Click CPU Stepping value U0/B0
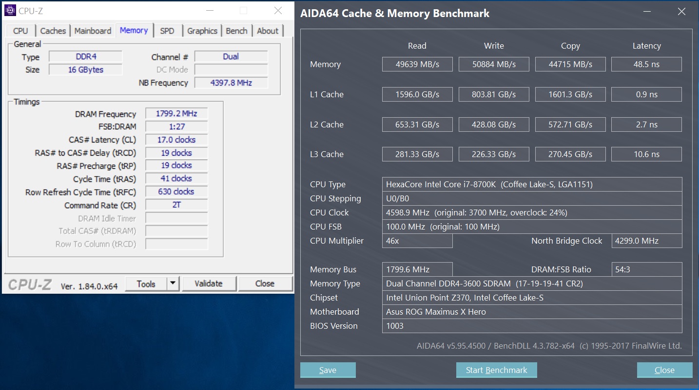The width and height of the screenshot is (699, 390). click(532, 198)
